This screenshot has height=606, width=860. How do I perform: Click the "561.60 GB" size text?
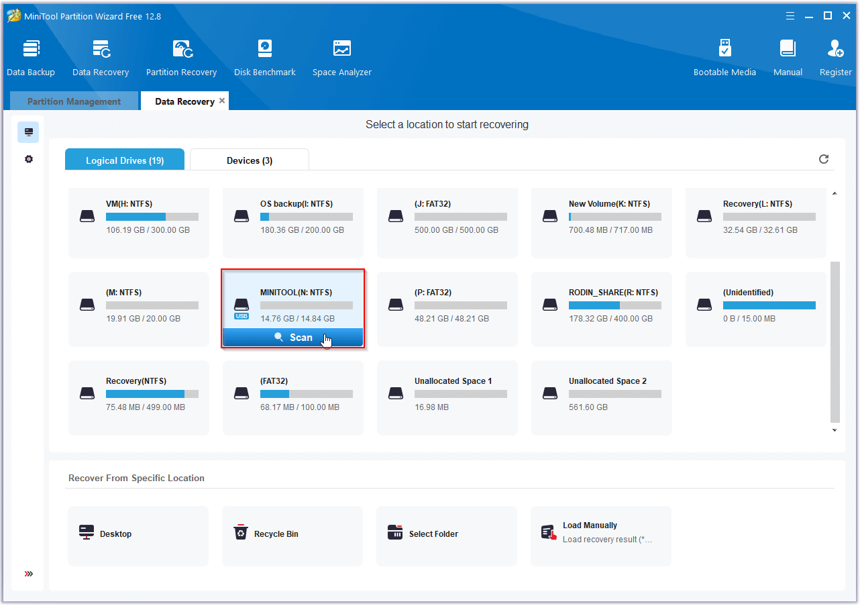pos(588,407)
